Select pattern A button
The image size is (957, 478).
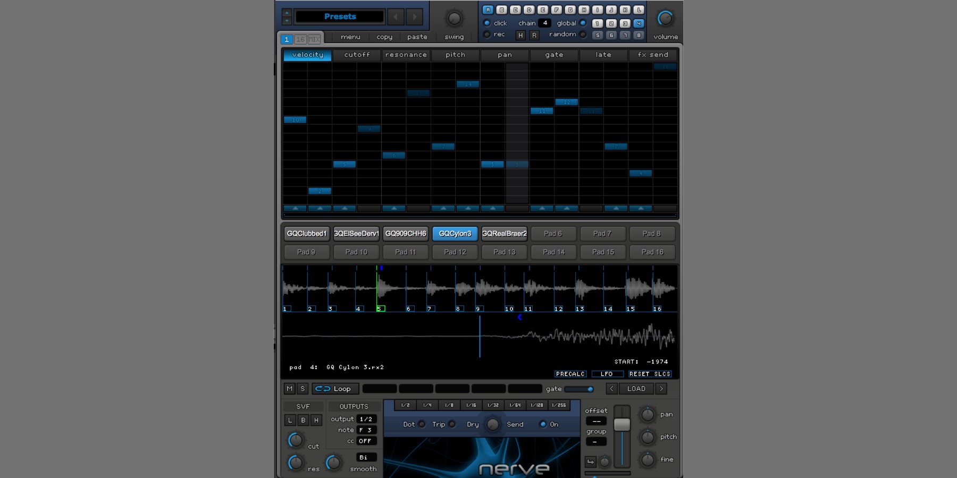click(488, 10)
